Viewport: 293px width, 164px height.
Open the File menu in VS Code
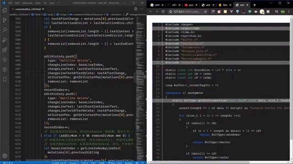(x=10, y=3)
